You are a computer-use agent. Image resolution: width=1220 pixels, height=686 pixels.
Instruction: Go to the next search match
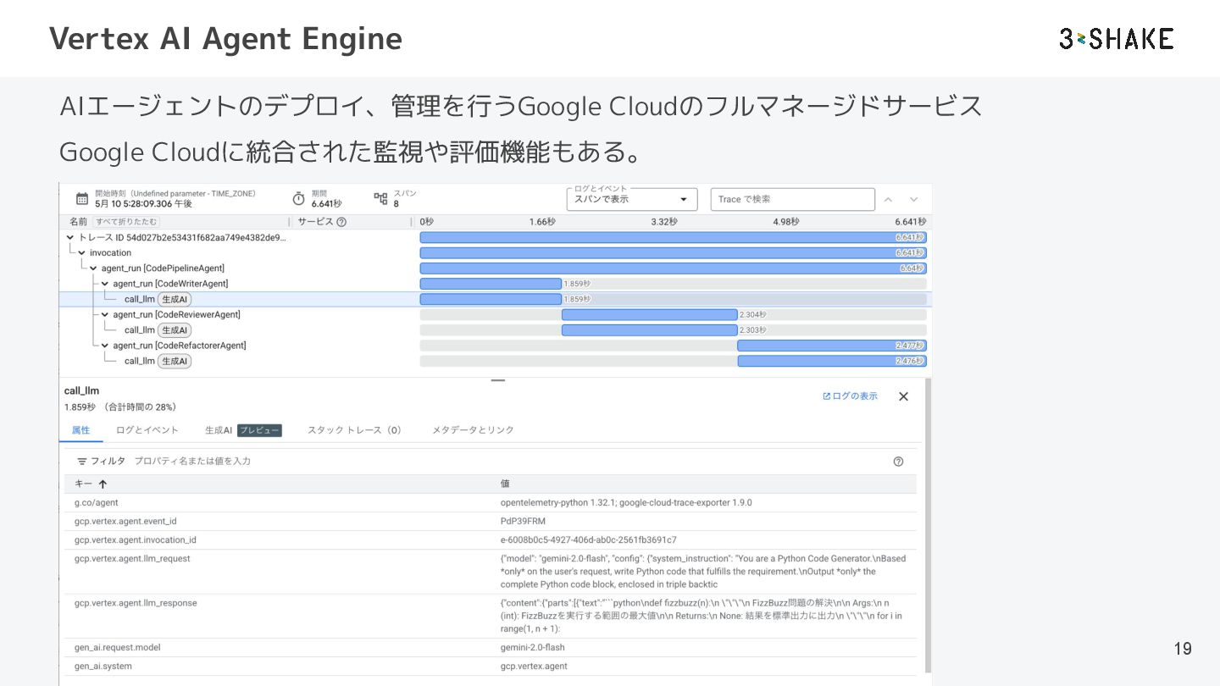(x=913, y=200)
